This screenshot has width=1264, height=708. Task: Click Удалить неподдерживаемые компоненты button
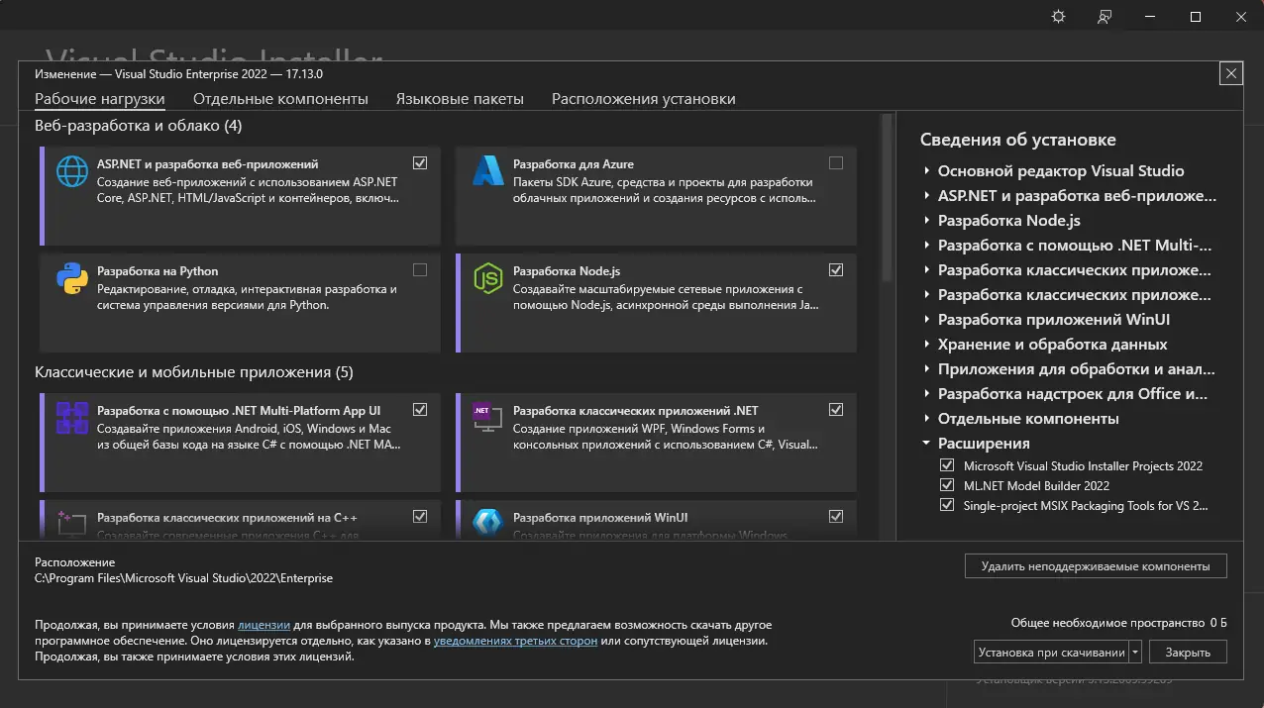tap(1096, 566)
